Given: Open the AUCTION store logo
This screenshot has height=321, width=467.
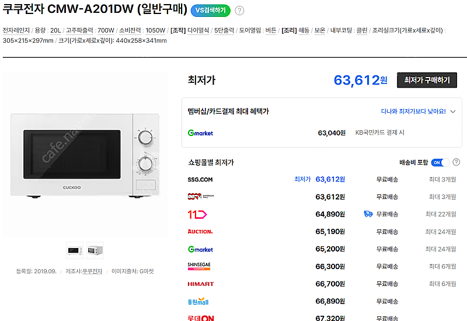Looking at the screenshot, I should [200, 232].
